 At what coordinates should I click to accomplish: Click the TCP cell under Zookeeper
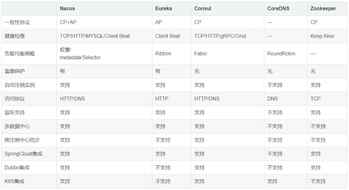coord(316,99)
